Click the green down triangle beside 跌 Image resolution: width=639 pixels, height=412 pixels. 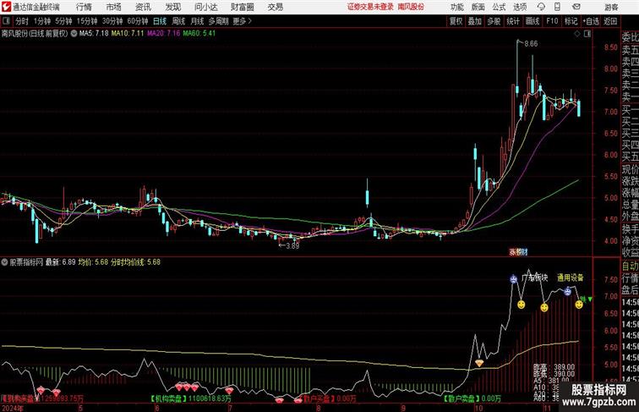pos(591,299)
